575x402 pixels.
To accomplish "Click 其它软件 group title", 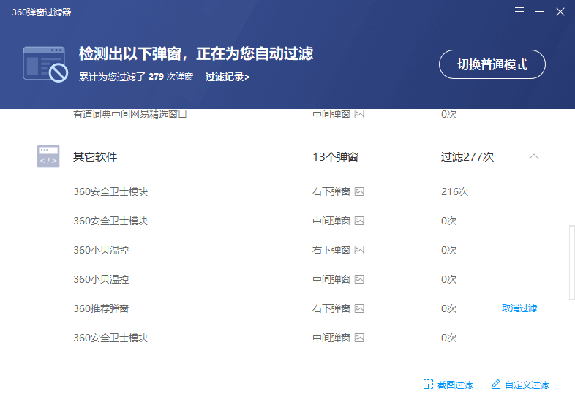I will tap(95, 157).
